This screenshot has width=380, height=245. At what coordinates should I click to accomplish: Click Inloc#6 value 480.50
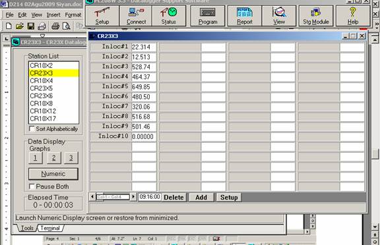pos(144,97)
